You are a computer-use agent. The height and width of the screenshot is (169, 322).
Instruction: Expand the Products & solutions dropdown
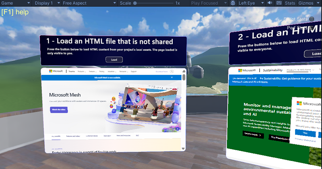click(x=300, y=70)
